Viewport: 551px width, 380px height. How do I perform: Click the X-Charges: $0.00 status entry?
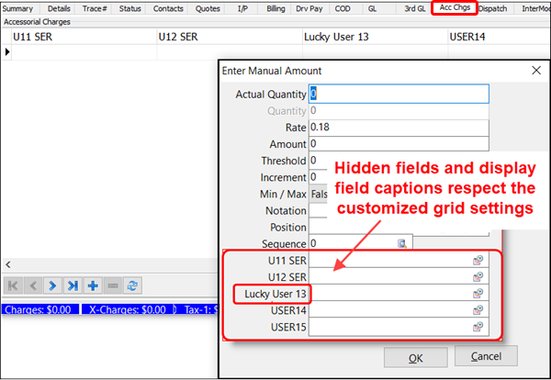(x=128, y=309)
